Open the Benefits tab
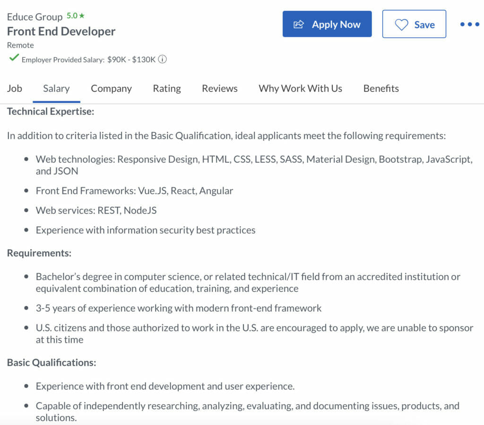Image resolution: width=484 pixels, height=425 pixels. (x=380, y=88)
